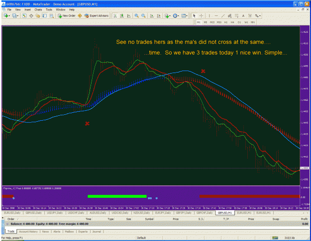
Task: Draw a vertical line tool
Action: point(209,16)
